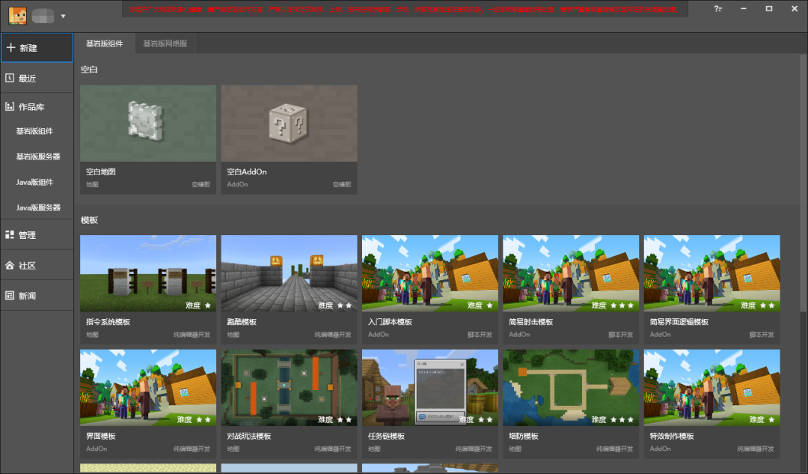The image size is (808, 474).
Task: Click the 新建 plus icon
Action: 10,47
